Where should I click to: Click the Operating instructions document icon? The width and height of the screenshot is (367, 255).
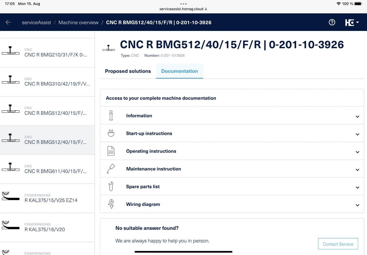pos(111,151)
